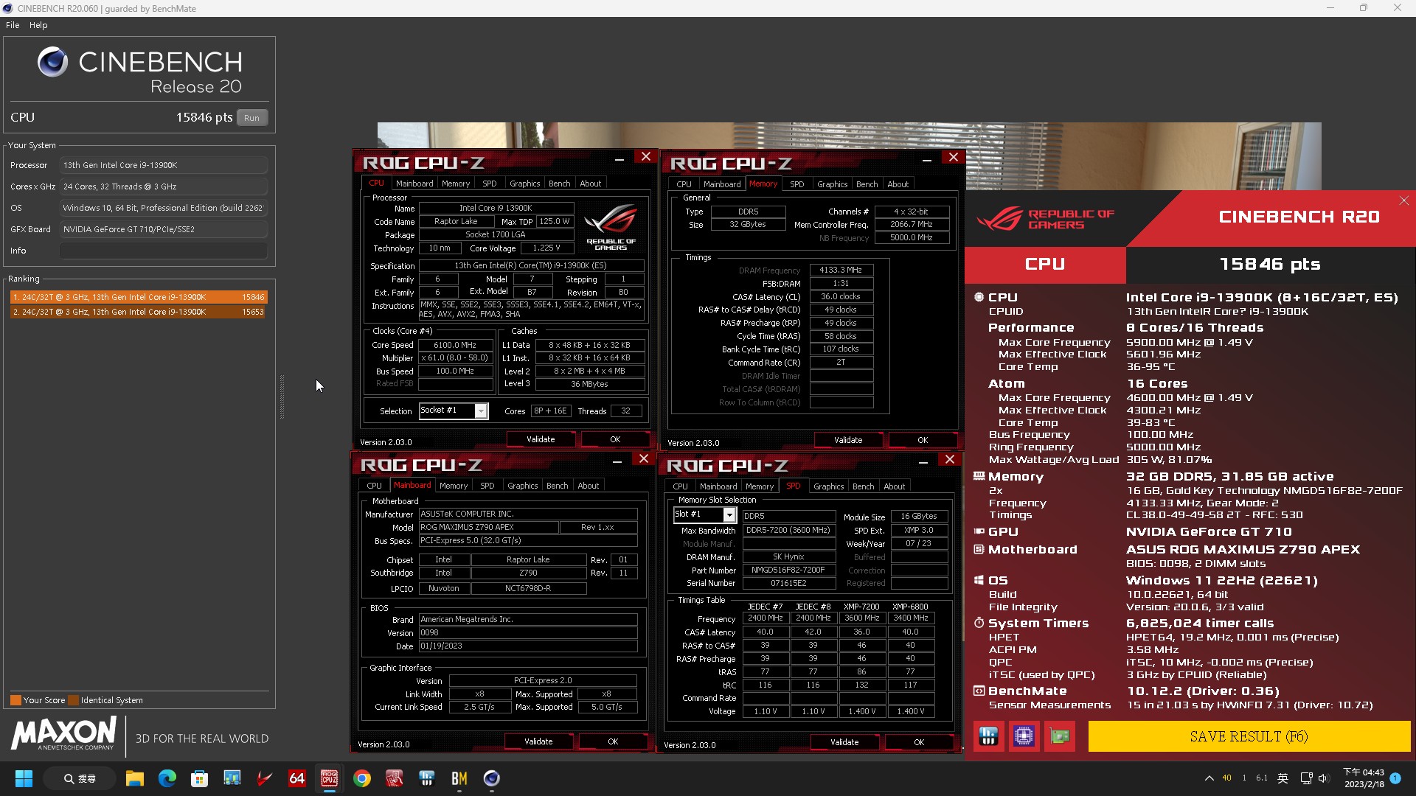Minimize the SPD CPU-Z window
1416x796 pixels.
[923, 461]
